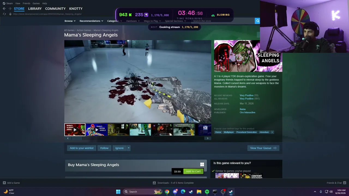Click the padlock icon beside the URL
This screenshot has width=349, height=196.
click(10, 14)
